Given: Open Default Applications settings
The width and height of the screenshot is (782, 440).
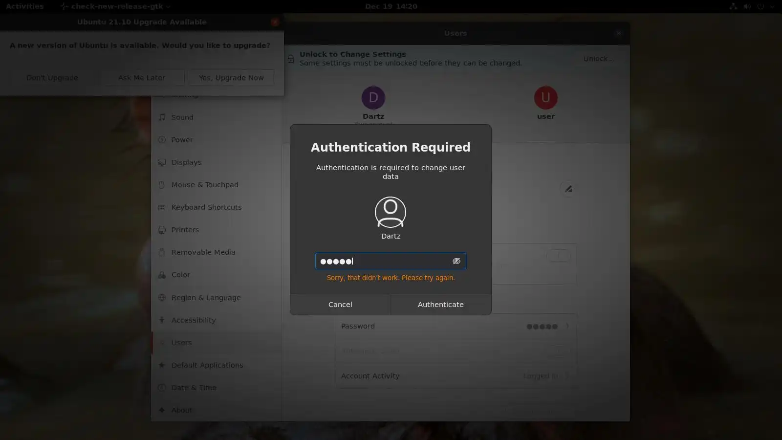Looking at the screenshot, I should click(x=217, y=365).
